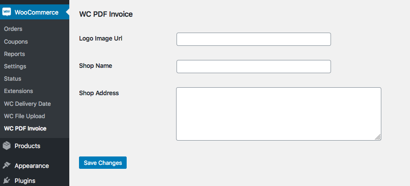Focus the Logo Image Url field
410x186 pixels.
tap(253, 39)
